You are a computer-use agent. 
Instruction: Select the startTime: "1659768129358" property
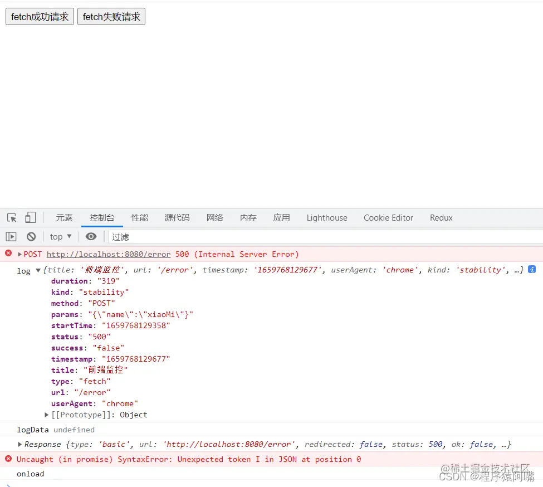[110, 325]
